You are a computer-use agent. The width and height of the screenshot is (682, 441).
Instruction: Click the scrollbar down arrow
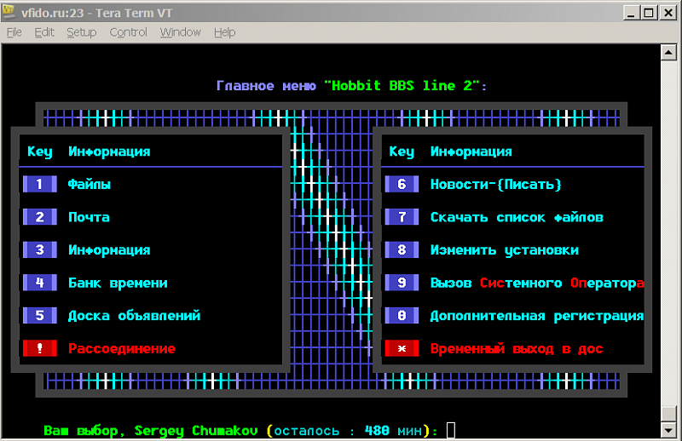[670, 430]
